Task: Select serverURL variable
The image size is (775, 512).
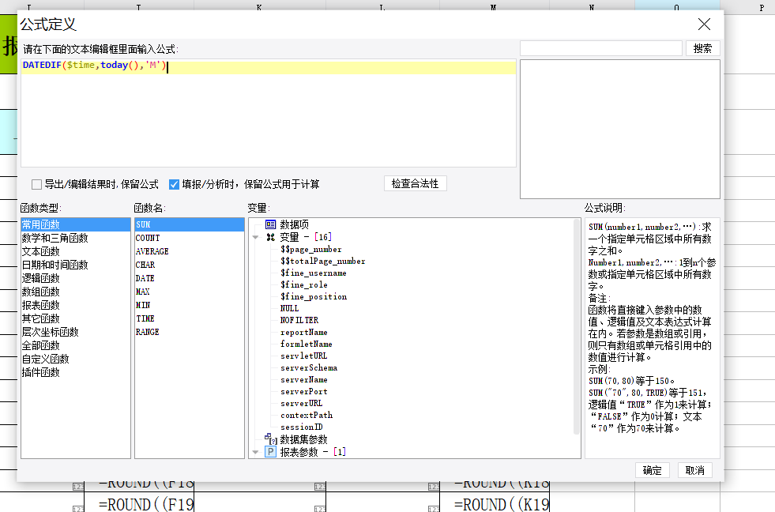Action: pyautogui.click(x=302, y=403)
